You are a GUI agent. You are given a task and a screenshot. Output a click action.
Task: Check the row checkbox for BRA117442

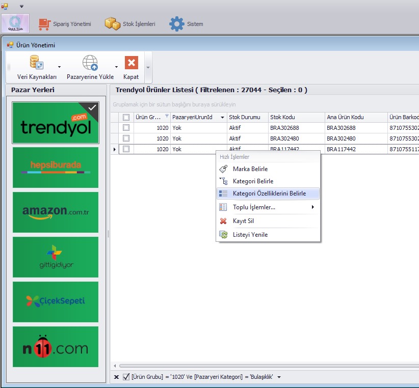click(126, 149)
